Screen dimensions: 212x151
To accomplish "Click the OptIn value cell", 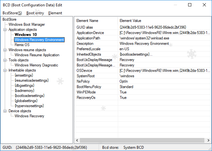I will [x=124, y=81].
